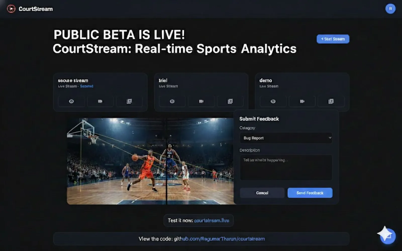The height and width of the screenshot is (251, 402).
Task: Click the Secured status label
Action: (x=87, y=86)
